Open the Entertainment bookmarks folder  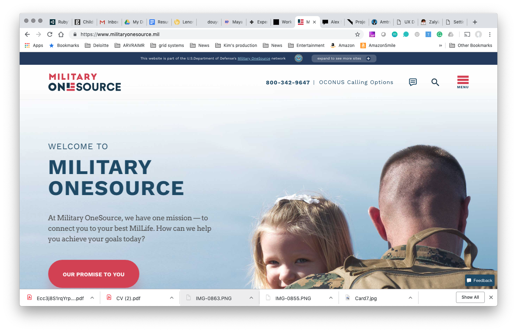(306, 46)
